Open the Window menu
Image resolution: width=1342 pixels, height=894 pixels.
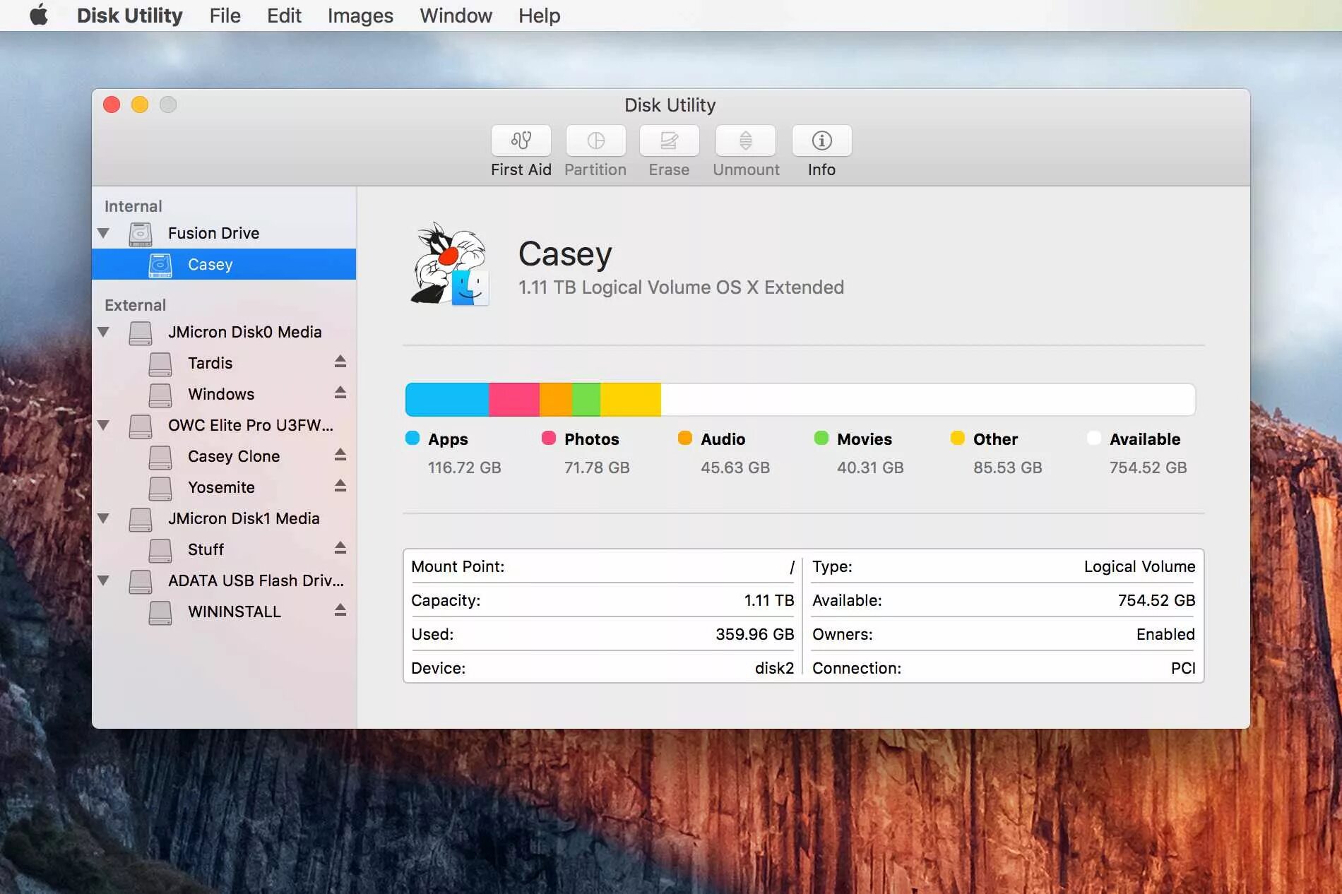(456, 16)
